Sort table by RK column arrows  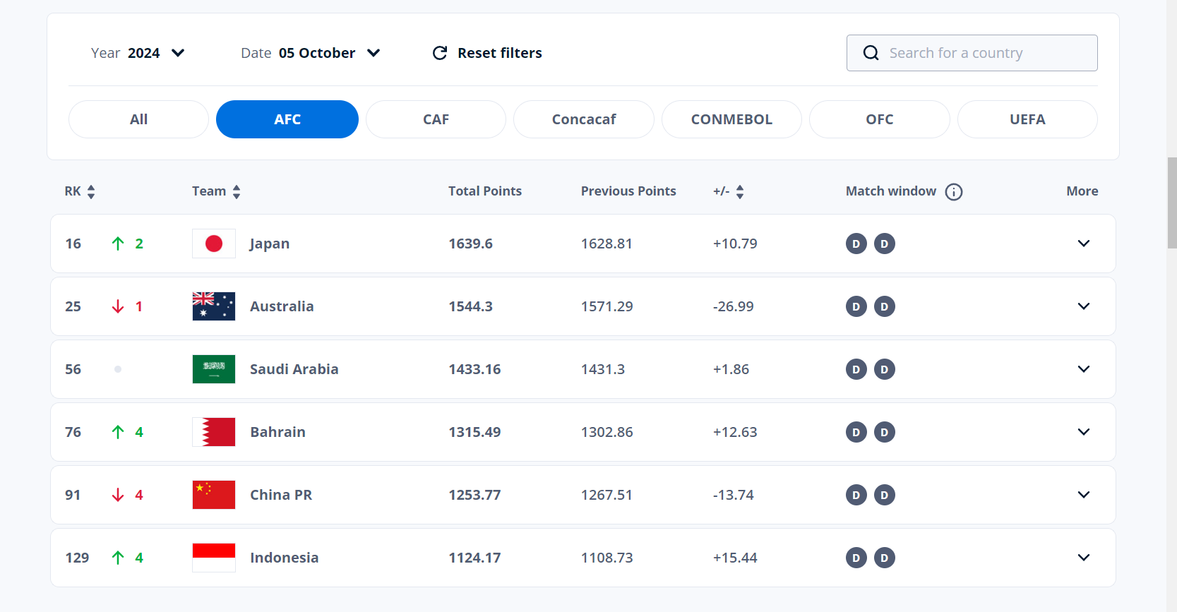pos(91,192)
